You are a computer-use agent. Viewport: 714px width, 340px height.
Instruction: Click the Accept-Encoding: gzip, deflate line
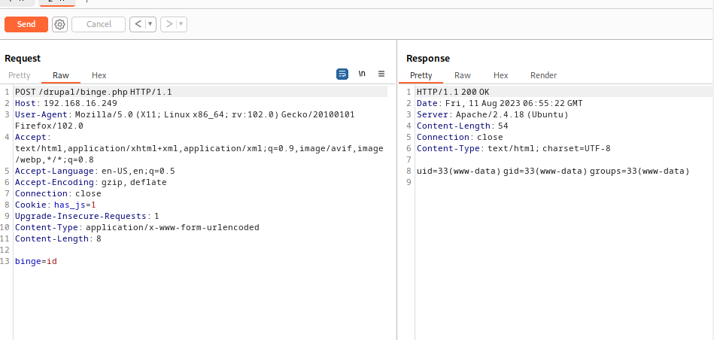[90, 183]
